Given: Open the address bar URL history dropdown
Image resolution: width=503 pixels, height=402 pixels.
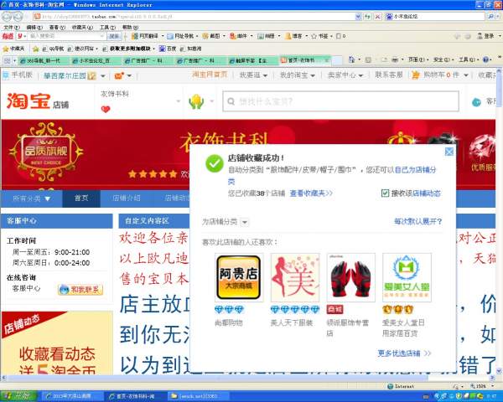Looking at the screenshot, I should pyautogui.click(x=358, y=16).
